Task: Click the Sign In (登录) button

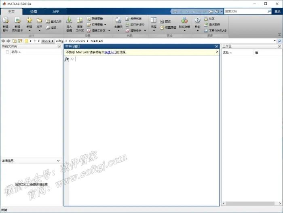Action: coord(277,11)
